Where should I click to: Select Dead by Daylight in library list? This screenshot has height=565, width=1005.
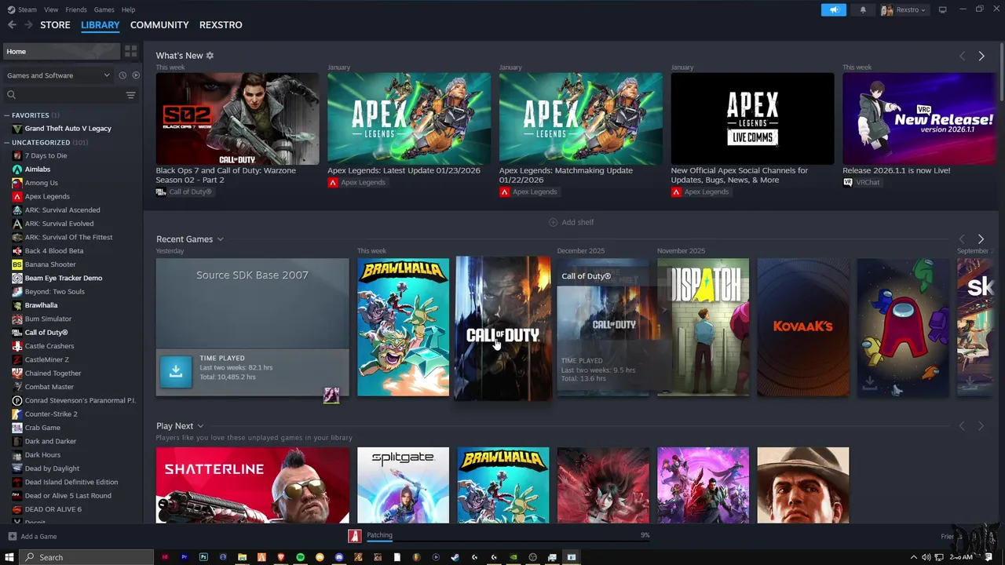[52, 468]
